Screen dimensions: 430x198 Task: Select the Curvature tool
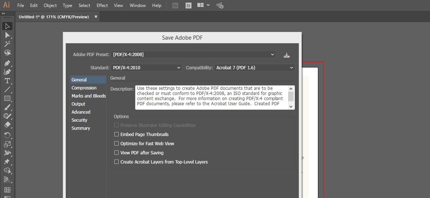(x=7, y=72)
